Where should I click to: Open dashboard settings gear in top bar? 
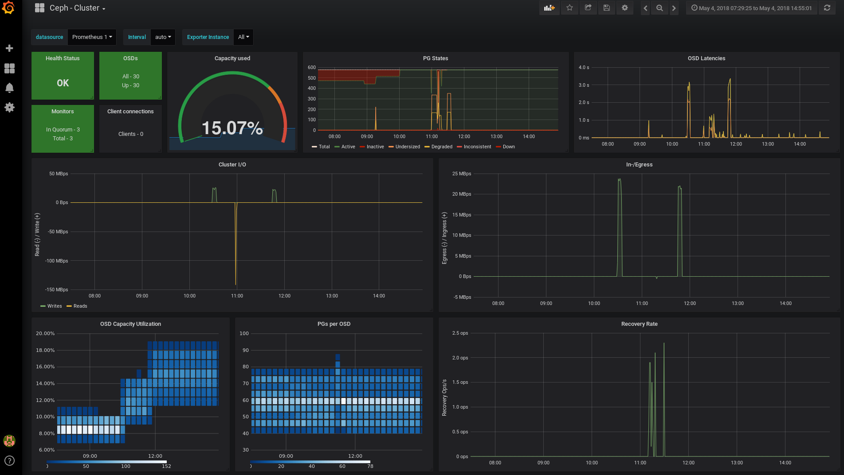click(625, 8)
